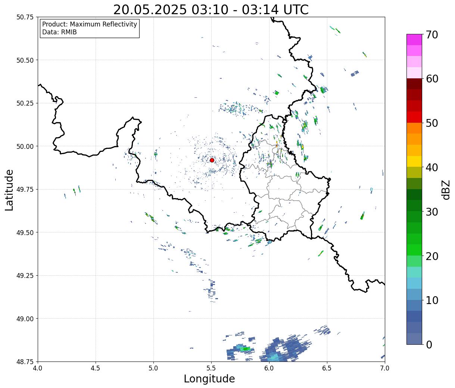Click the 70 tick on the colorbar
Screen dimensions: 455x388
(x=431, y=34)
